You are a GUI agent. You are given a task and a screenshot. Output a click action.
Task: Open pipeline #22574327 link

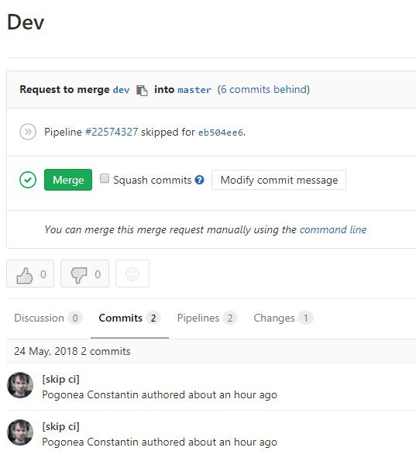[x=112, y=132]
